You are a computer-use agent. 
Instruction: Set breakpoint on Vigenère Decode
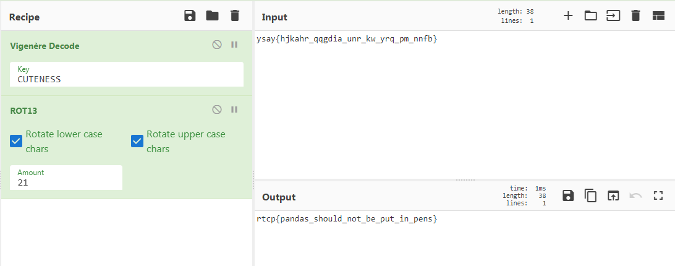(x=234, y=45)
